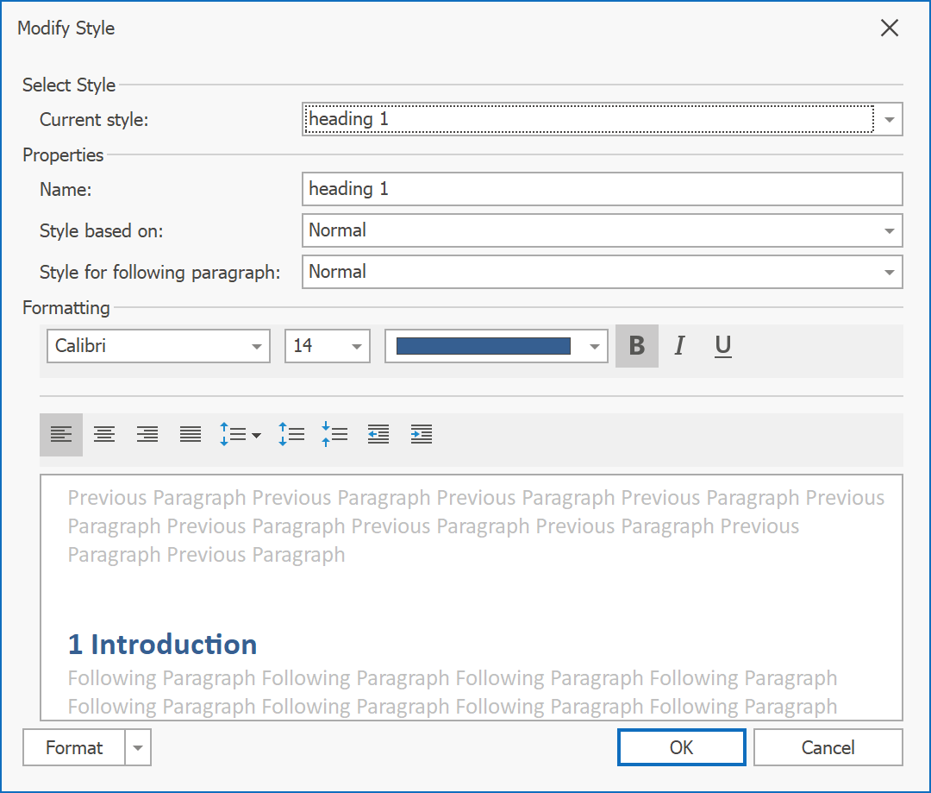Click the decrease paragraph spacing icon
931x793 pixels.
point(334,434)
